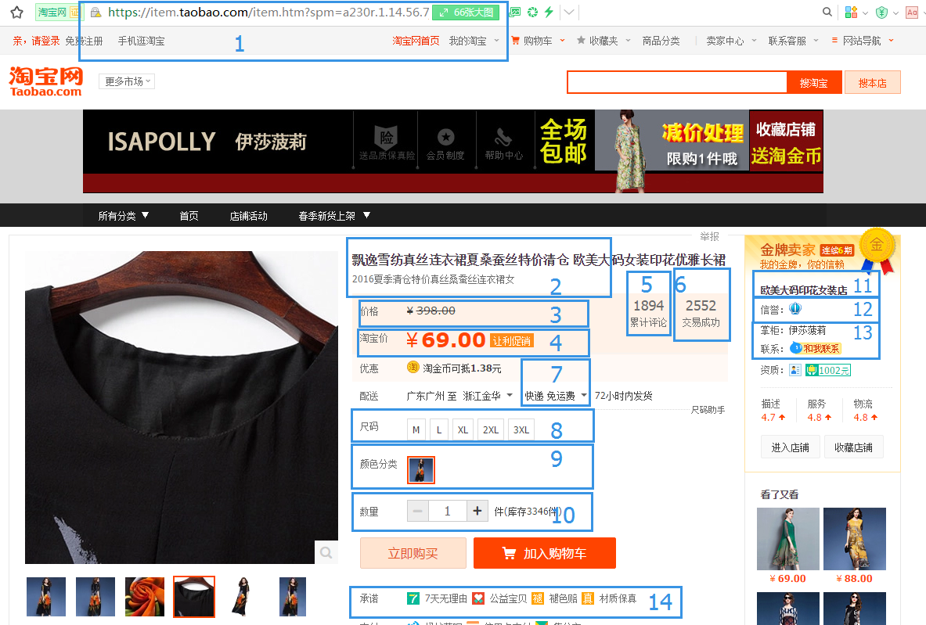Open the 更多市场 dropdown
The width and height of the screenshot is (926, 625).
click(128, 81)
